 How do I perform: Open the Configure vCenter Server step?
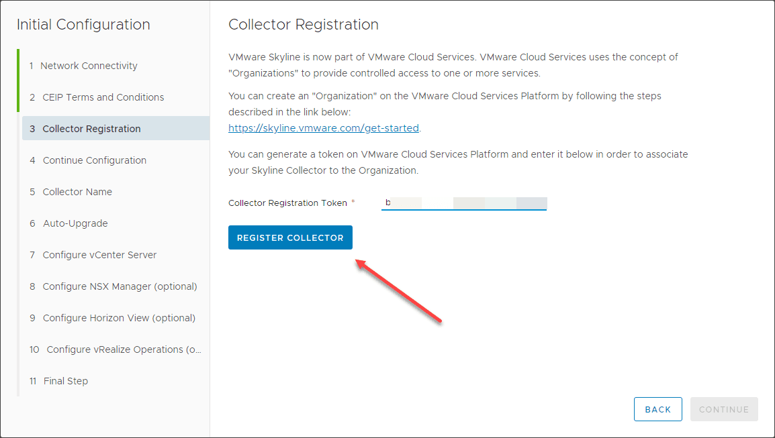(x=99, y=254)
